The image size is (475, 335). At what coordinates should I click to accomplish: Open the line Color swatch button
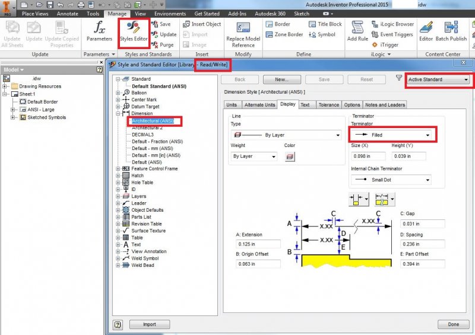pyautogui.click(x=290, y=157)
